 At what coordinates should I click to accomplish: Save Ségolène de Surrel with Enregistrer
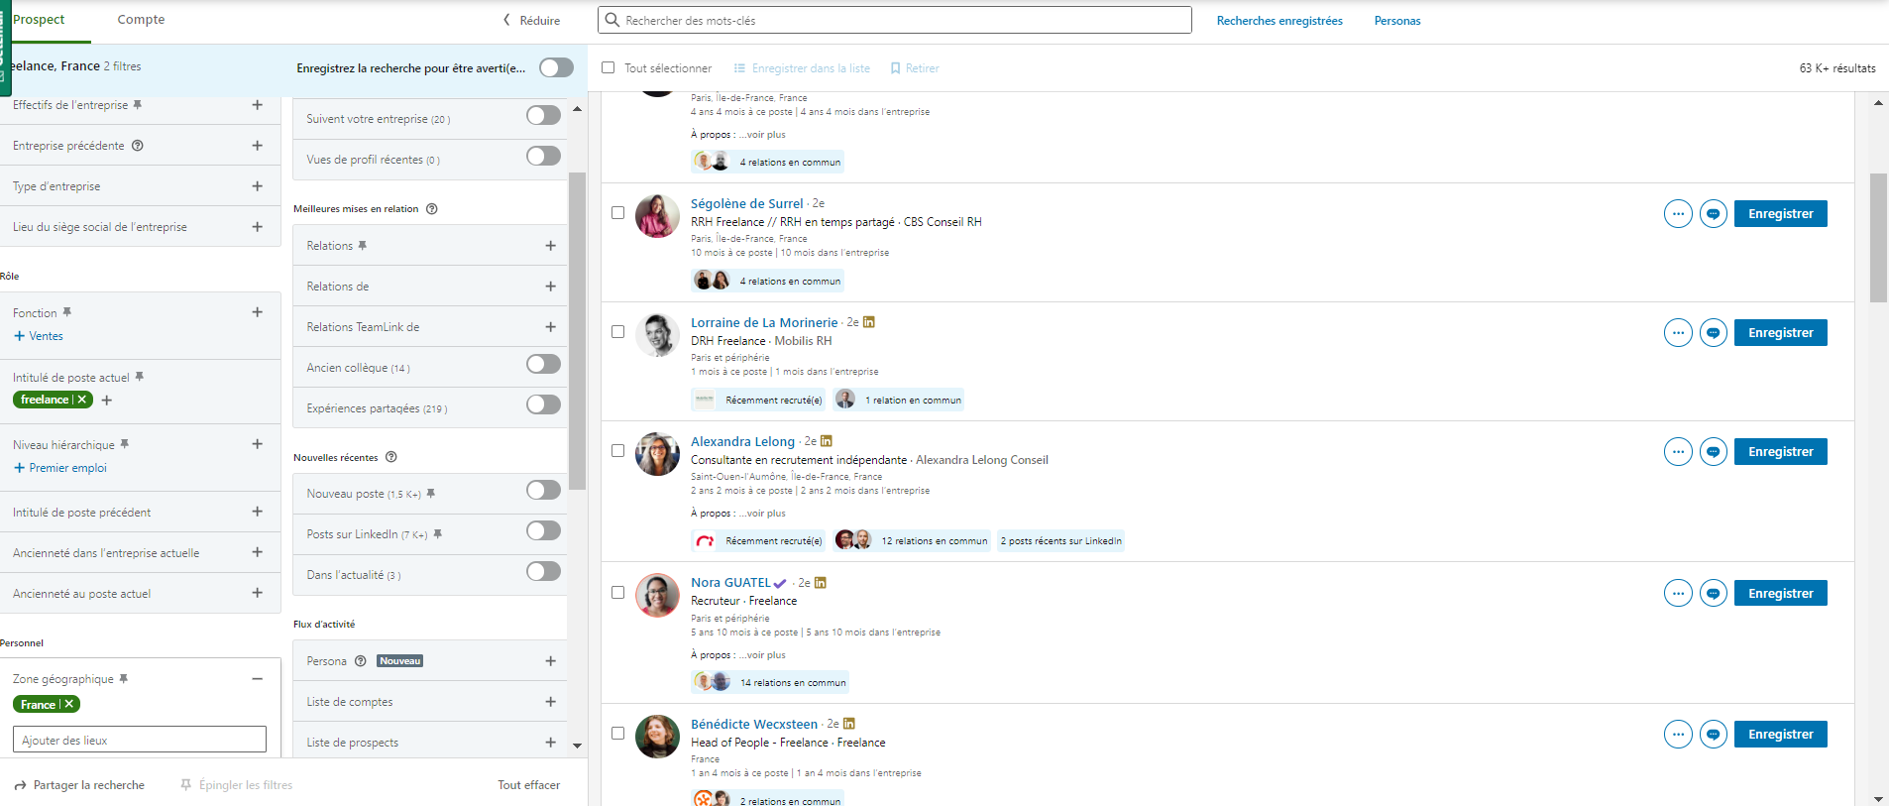click(x=1781, y=214)
